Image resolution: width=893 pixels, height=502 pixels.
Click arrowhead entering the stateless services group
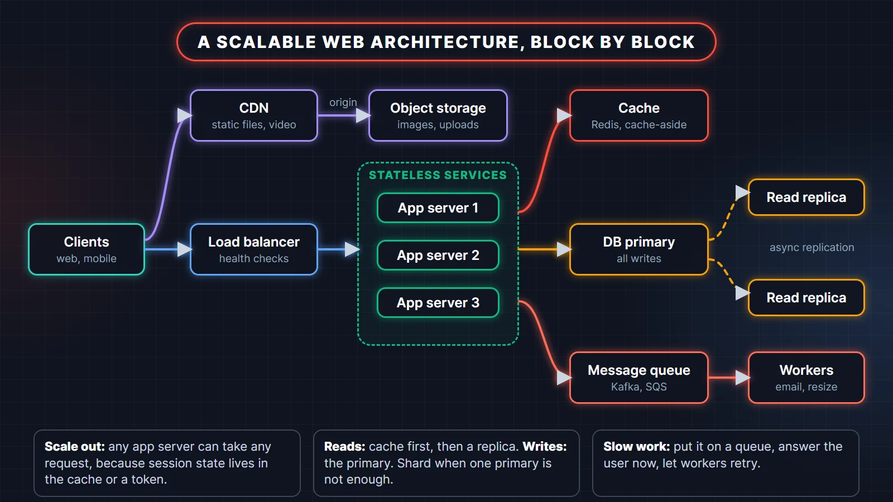click(x=352, y=249)
